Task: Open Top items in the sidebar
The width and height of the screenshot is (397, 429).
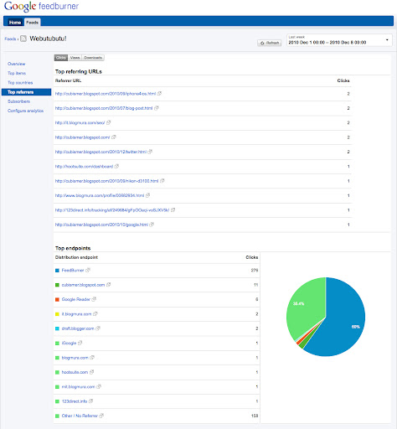Action: click(17, 73)
